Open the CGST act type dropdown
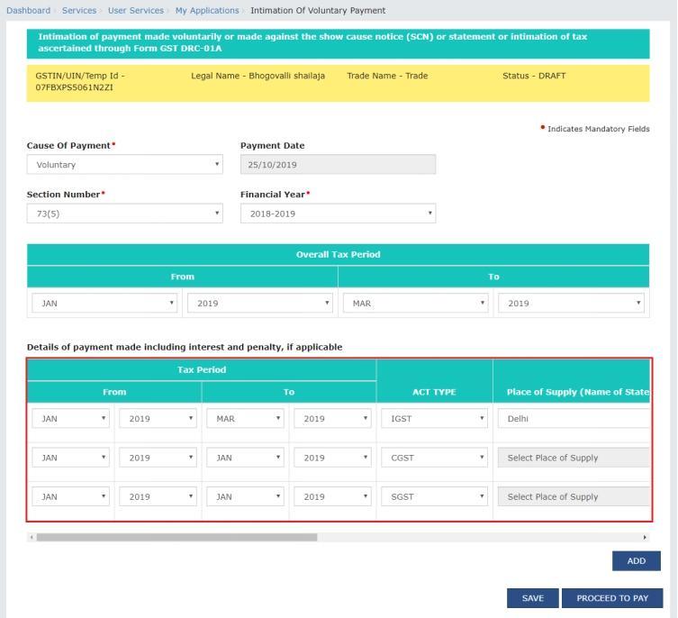The width and height of the screenshot is (678, 618). click(x=434, y=458)
